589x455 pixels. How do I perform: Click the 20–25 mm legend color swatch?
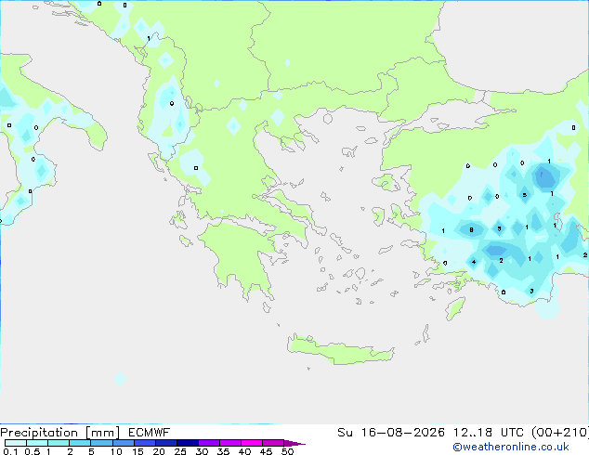click(165, 443)
